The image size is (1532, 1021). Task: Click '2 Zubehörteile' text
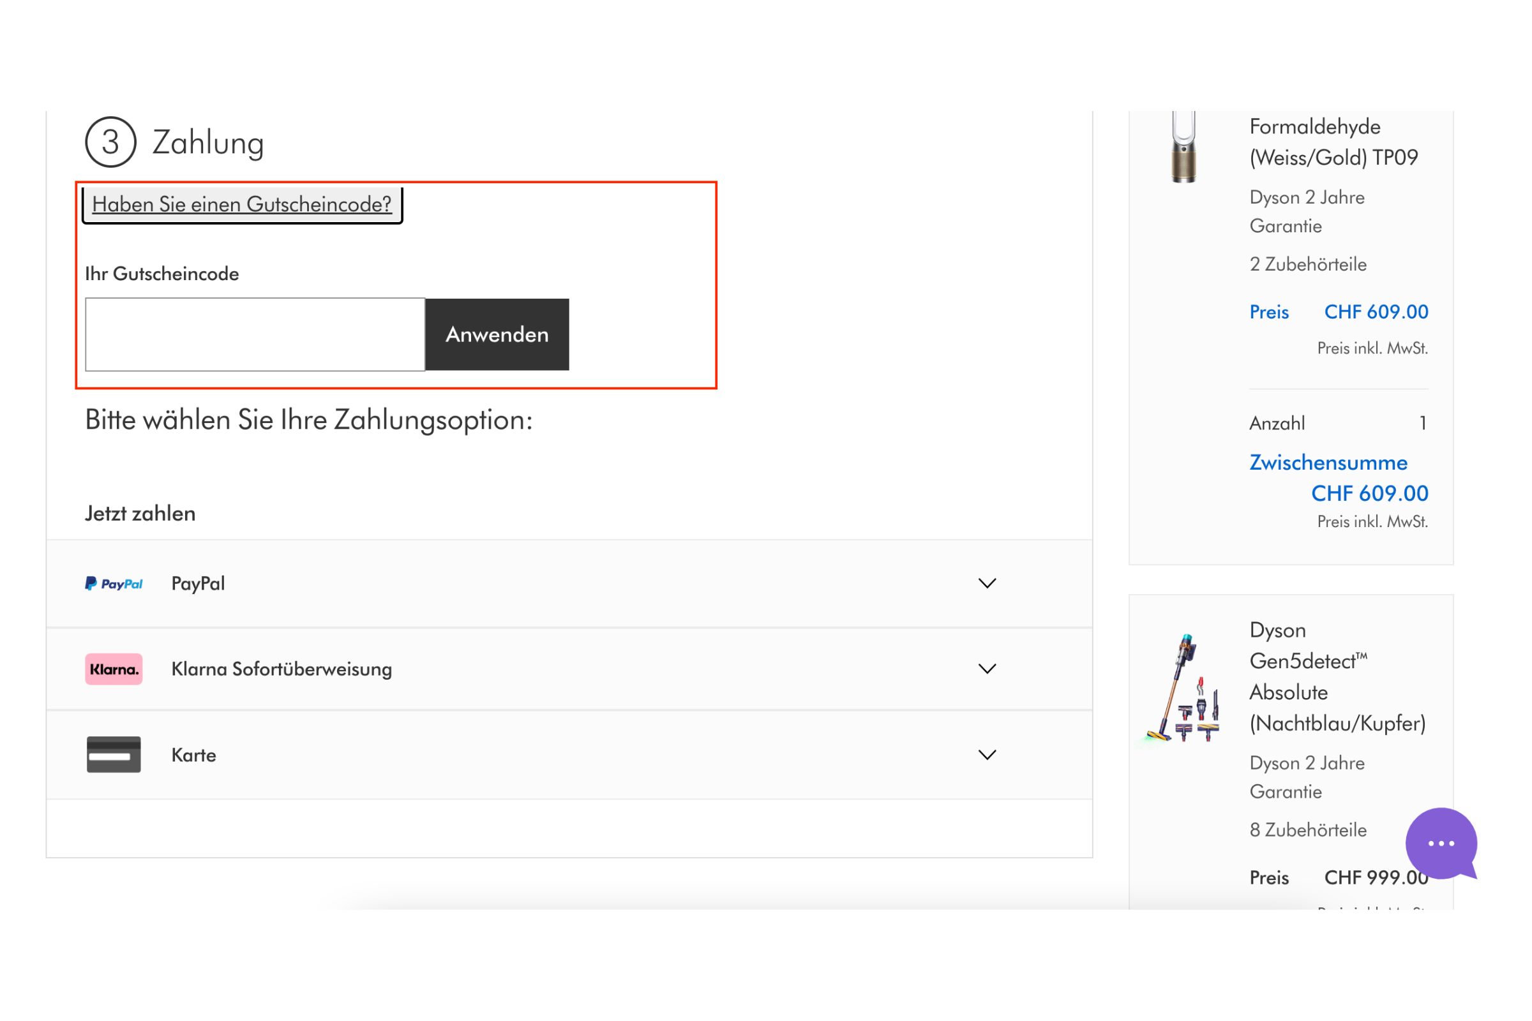click(x=1308, y=264)
